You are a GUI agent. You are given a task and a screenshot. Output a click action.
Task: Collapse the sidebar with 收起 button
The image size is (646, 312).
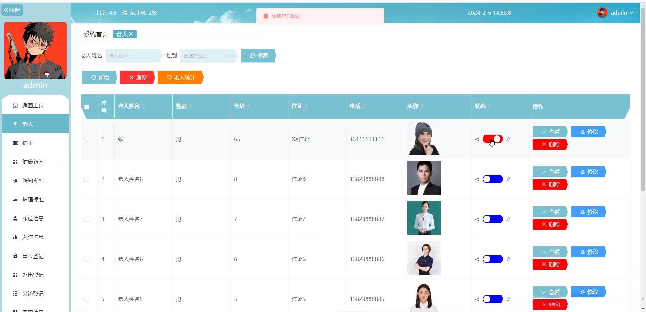(12, 10)
